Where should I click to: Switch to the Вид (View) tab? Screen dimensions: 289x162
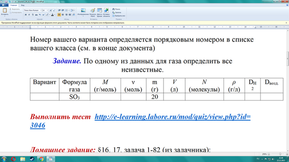click(x=23, y=5)
